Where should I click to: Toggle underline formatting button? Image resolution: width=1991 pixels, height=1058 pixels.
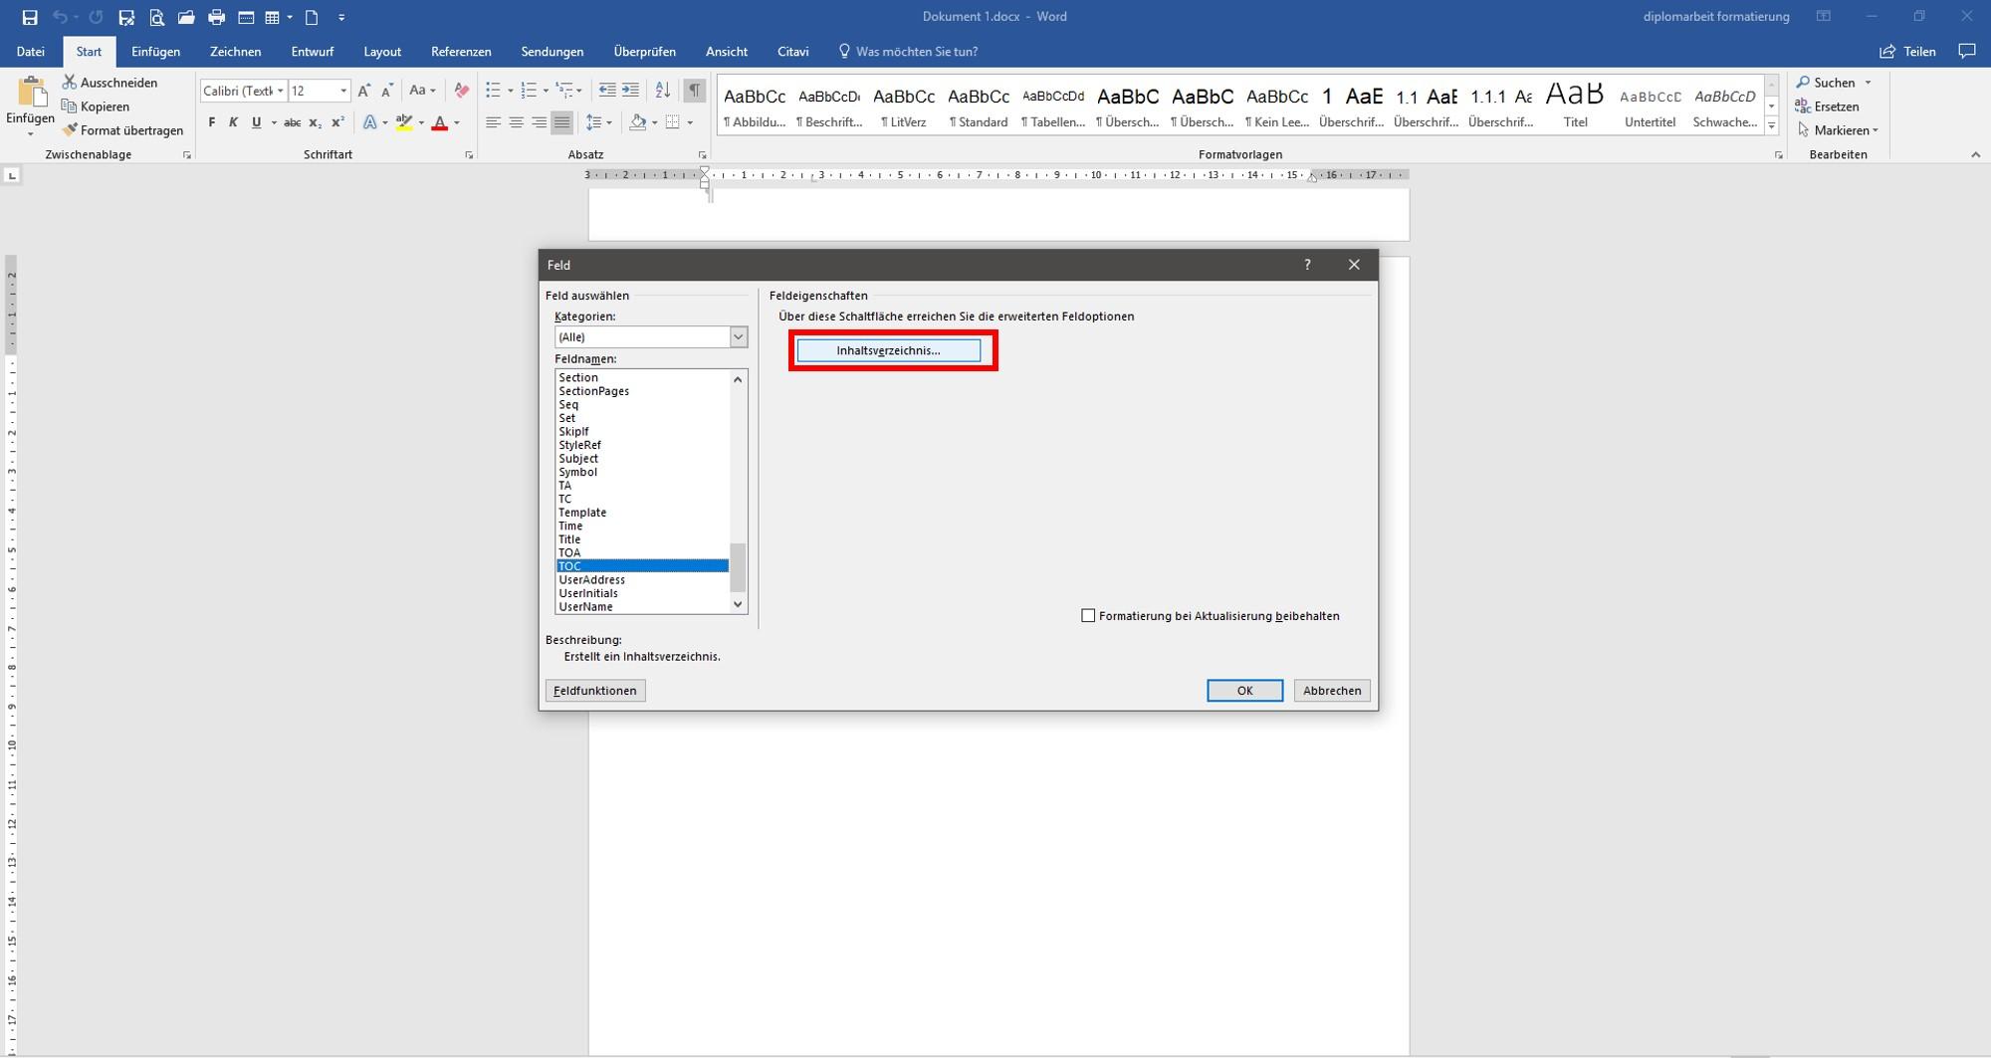(x=256, y=122)
